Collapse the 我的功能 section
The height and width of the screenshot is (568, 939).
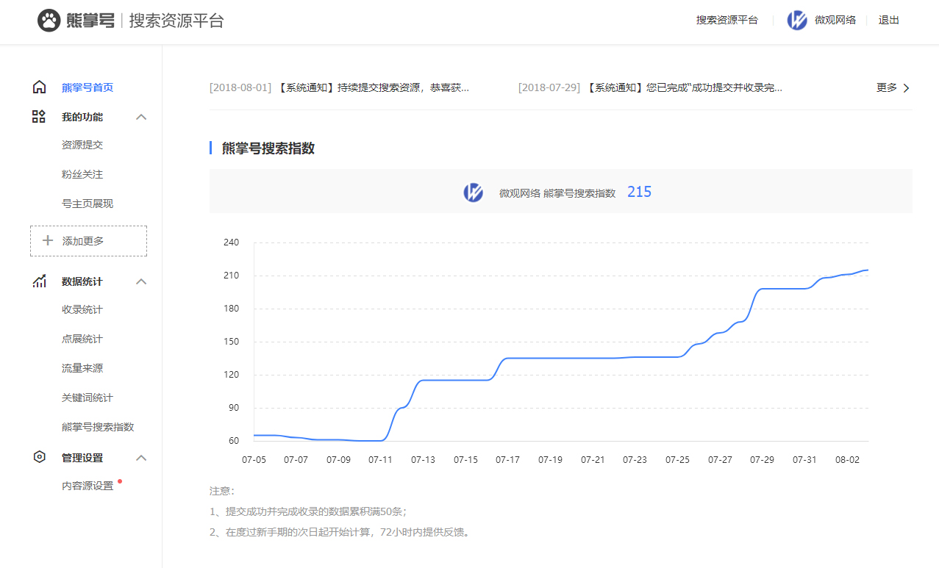point(142,117)
